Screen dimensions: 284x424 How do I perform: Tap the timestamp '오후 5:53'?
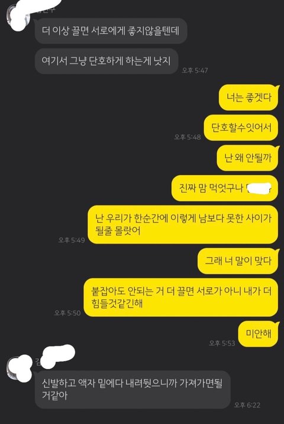[222, 343]
